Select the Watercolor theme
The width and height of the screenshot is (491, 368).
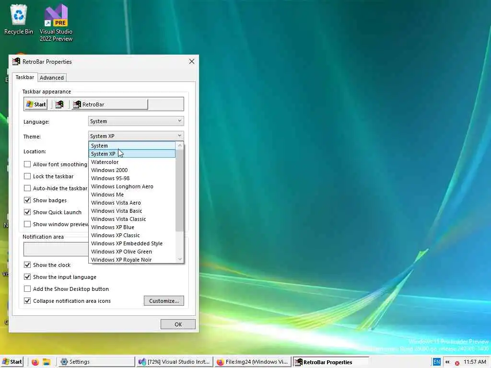click(132, 162)
